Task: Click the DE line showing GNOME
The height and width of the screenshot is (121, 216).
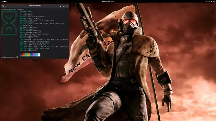Action: [x=26, y=26]
